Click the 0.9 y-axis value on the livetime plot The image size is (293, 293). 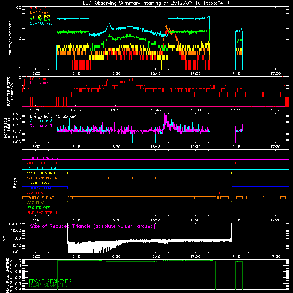tap(19, 265)
